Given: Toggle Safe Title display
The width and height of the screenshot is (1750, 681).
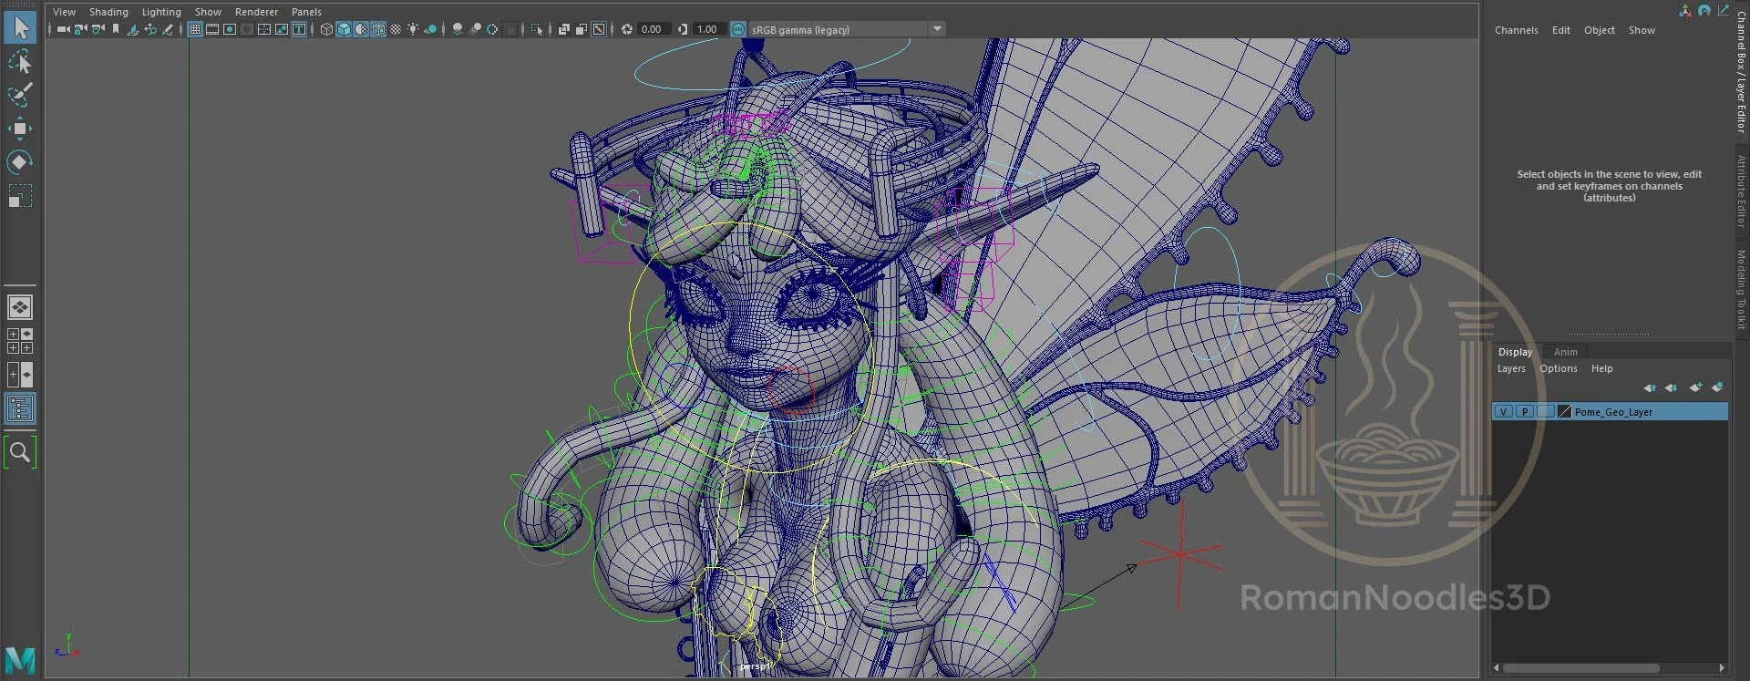Looking at the screenshot, I should [x=299, y=29].
